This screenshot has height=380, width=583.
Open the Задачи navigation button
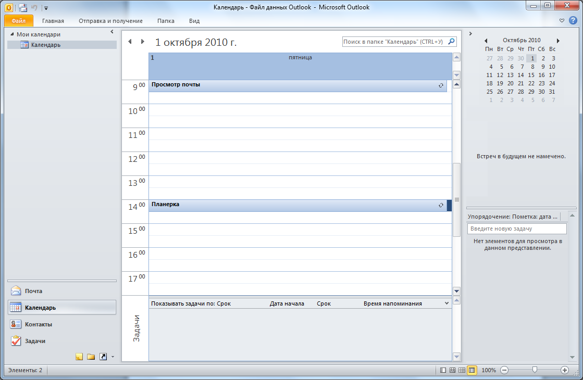[61, 341]
